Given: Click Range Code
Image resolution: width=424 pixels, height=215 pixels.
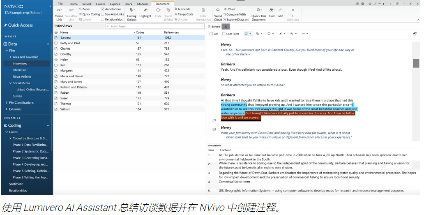Looking at the screenshot, I should (x=184, y=14).
